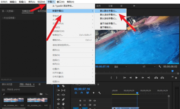Open the 效果控件 panel menu icon
The height and width of the screenshot is (109, 180).
(x=33, y=11)
